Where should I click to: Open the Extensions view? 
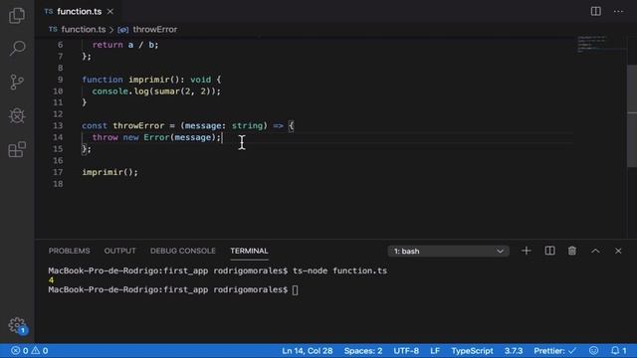tap(17, 149)
